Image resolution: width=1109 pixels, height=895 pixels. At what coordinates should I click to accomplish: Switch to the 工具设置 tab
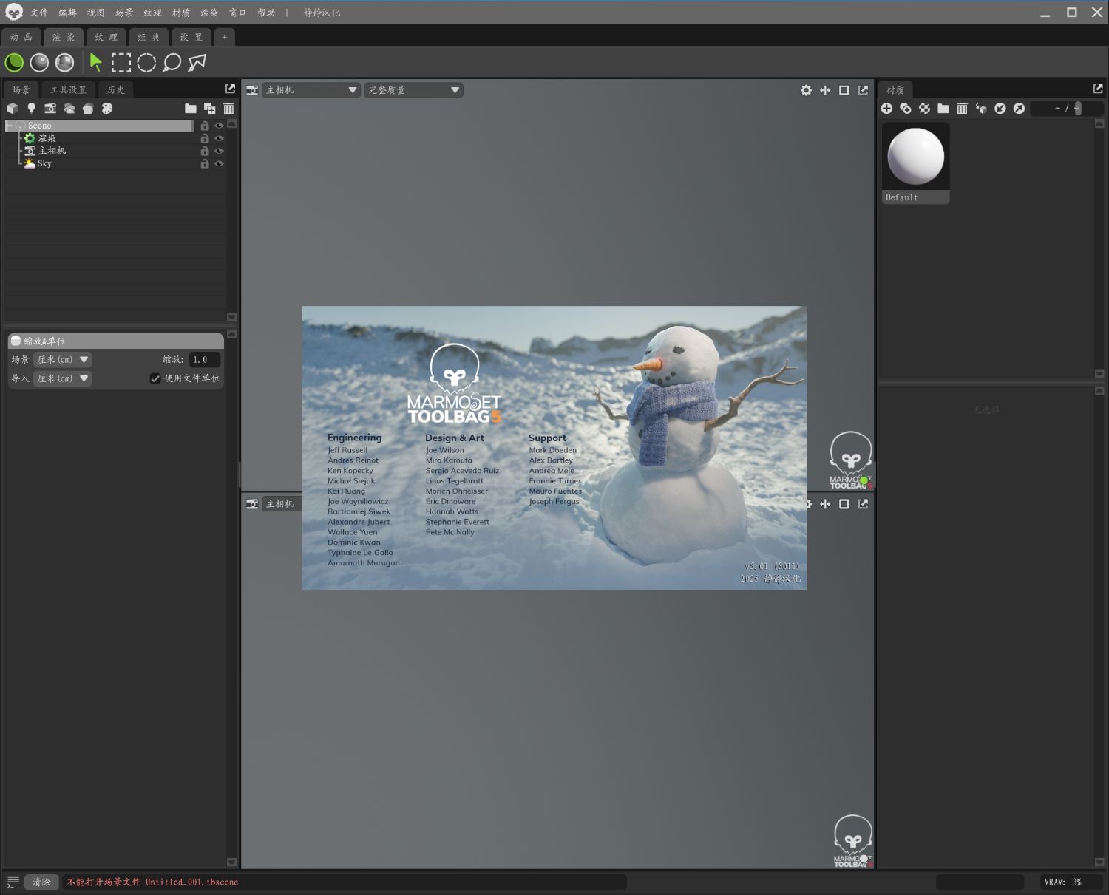(68, 90)
